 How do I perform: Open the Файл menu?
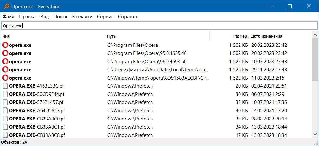point(9,17)
